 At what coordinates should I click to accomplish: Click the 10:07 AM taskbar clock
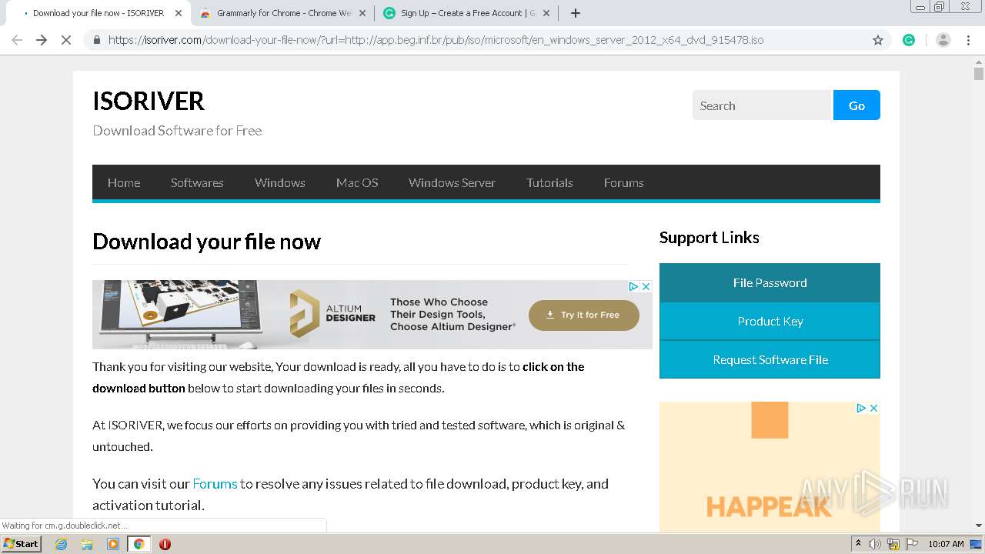(946, 544)
